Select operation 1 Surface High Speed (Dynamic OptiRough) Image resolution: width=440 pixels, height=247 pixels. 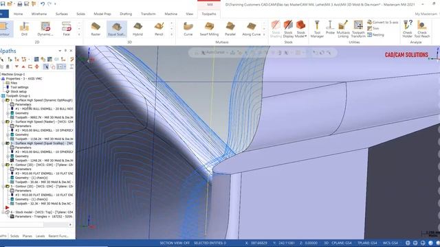pos(41,100)
